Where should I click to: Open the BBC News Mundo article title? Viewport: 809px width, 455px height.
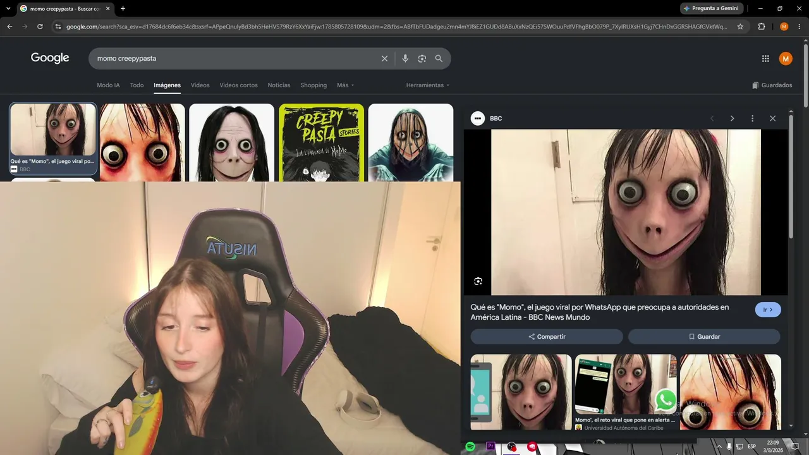600,312
